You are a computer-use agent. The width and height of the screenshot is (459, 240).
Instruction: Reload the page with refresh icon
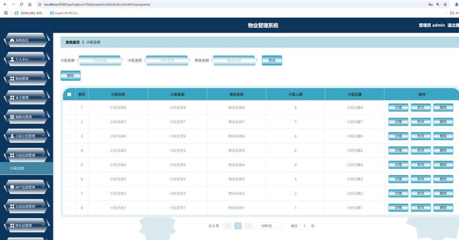pyautogui.click(x=21, y=5)
